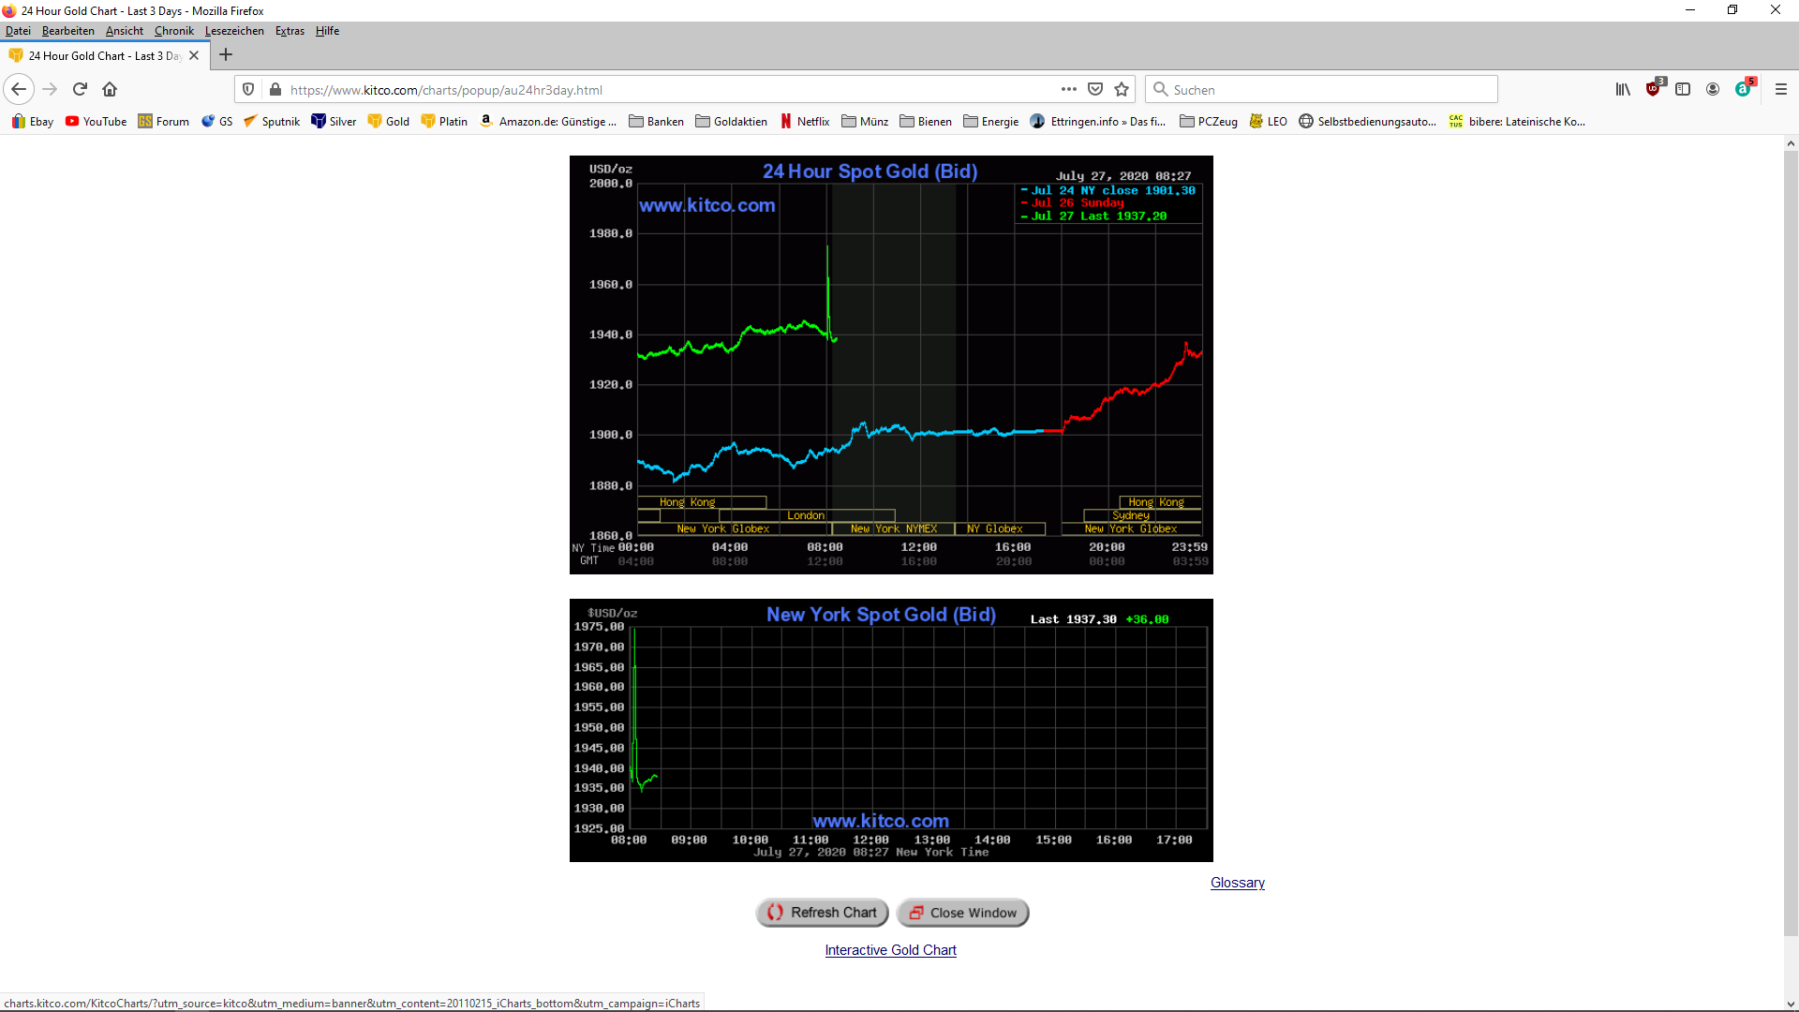Open the Chronik menu
Screen dimensions: 1799x1012
[173, 31]
